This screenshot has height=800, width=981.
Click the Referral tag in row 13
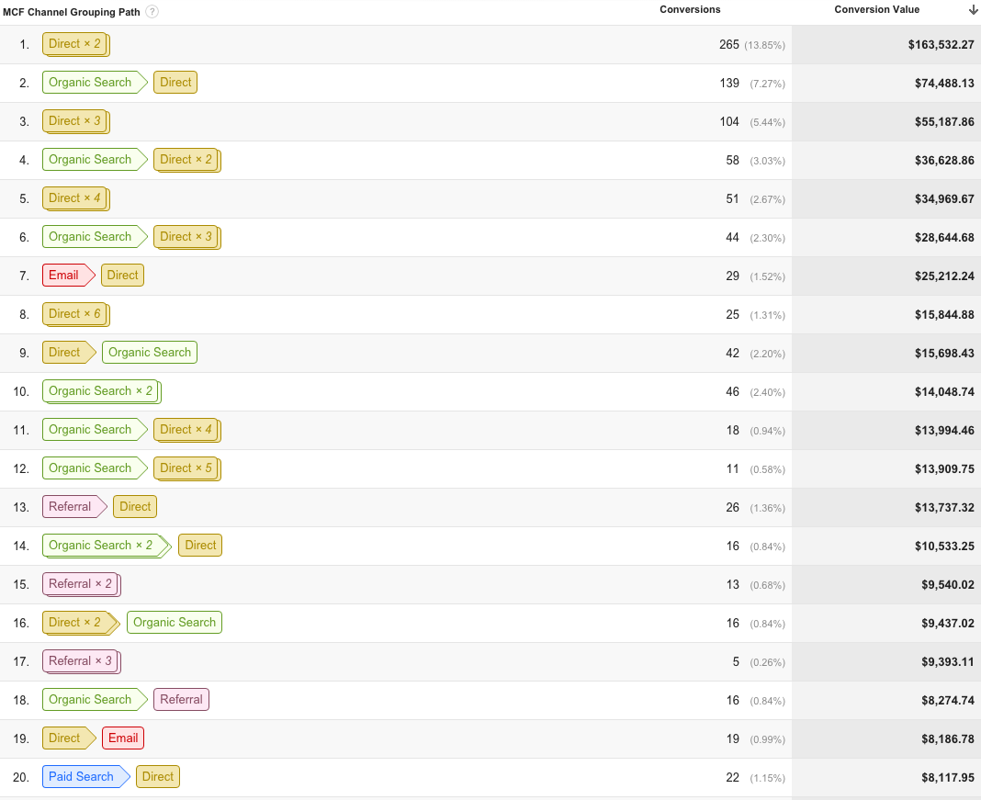pos(74,507)
